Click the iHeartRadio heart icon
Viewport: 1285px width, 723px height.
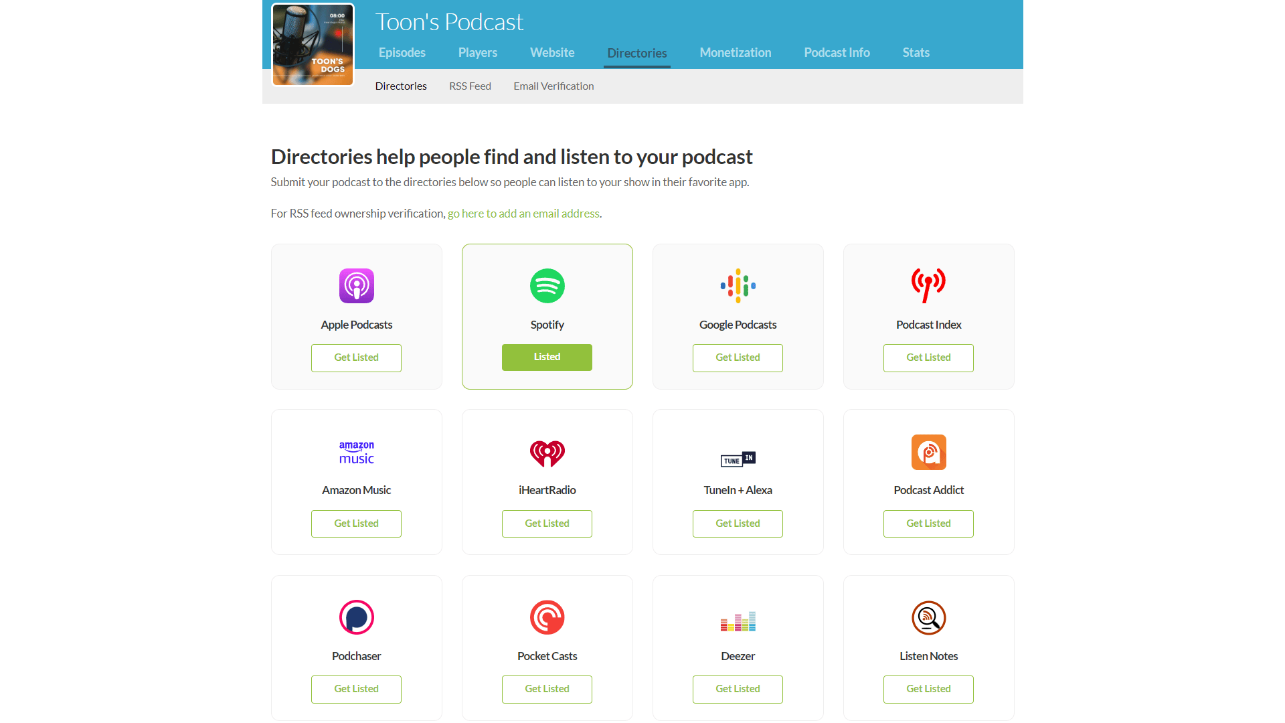tap(547, 453)
